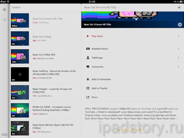Click the Share arrow icon
Viewport: 184px width, 138px height.
pos(88,97)
